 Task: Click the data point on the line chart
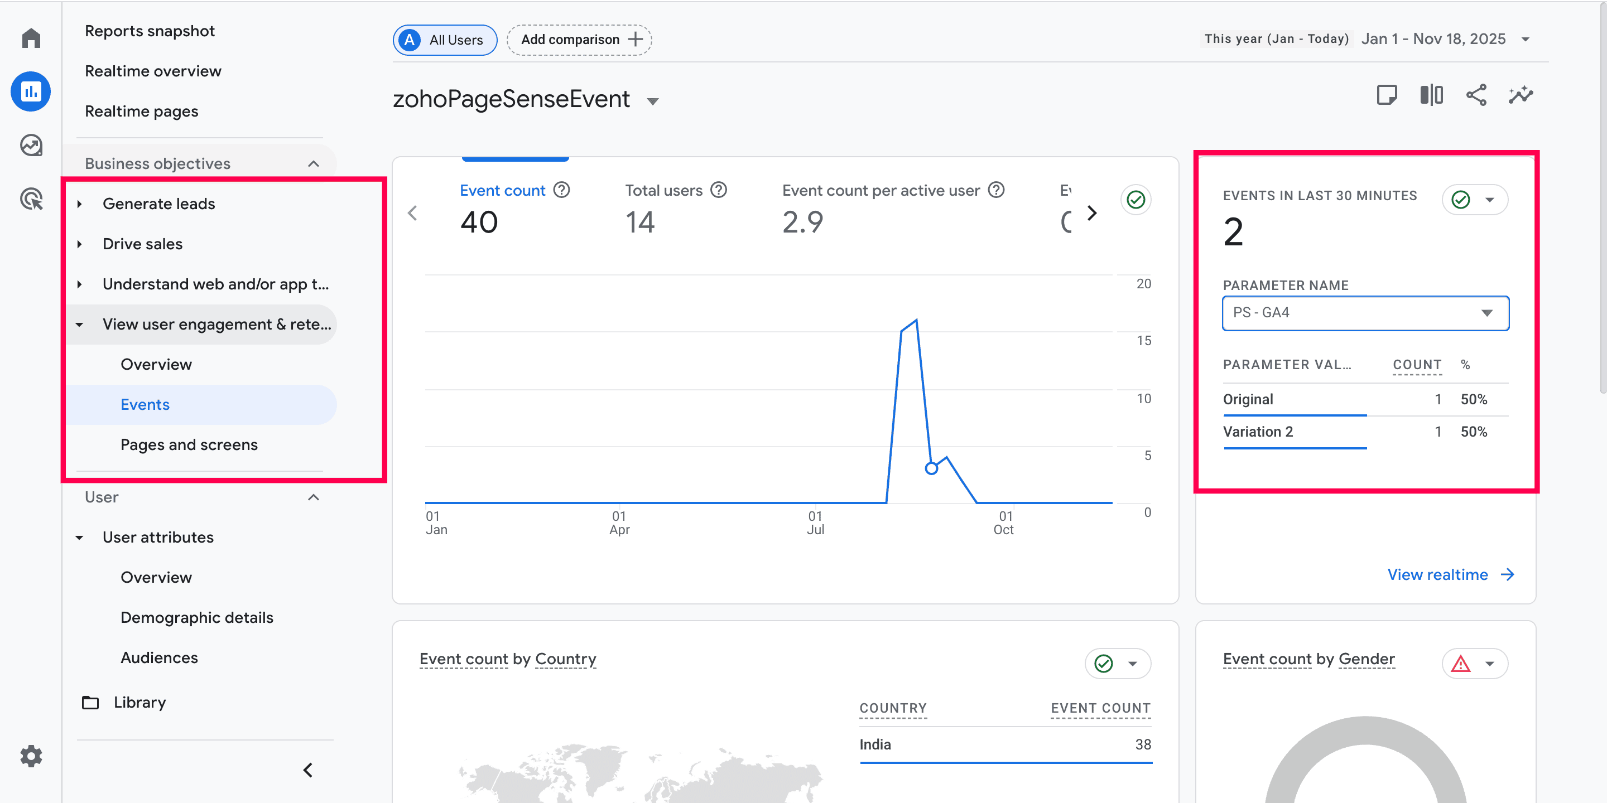click(x=931, y=468)
